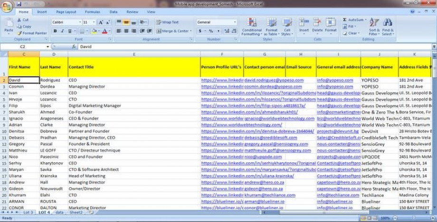Toggle Italic formatting
This screenshot has height=222, width=437.
click(x=62, y=31)
